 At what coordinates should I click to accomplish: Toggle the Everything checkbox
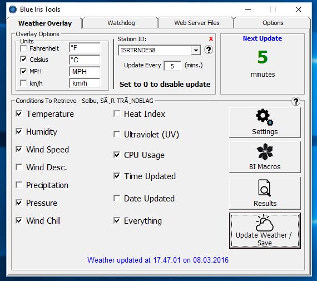pyautogui.click(x=117, y=220)
